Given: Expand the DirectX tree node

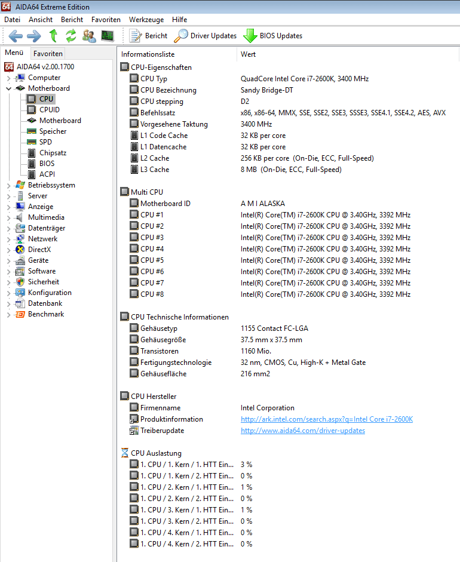Looking at the screenshot, I should (x=8, y=250).
